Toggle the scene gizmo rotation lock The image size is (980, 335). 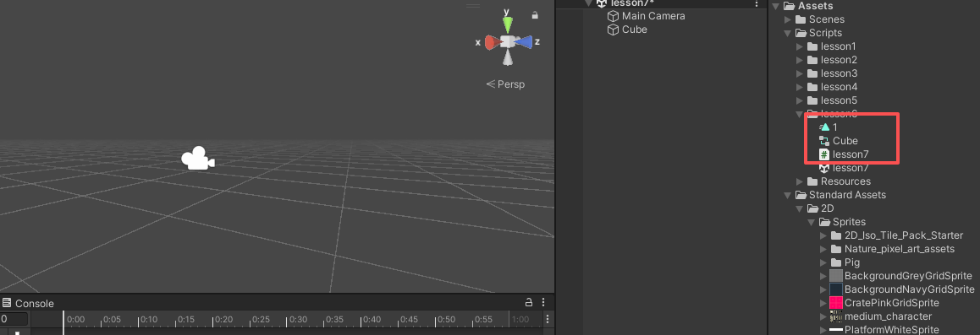click(535, 15)
